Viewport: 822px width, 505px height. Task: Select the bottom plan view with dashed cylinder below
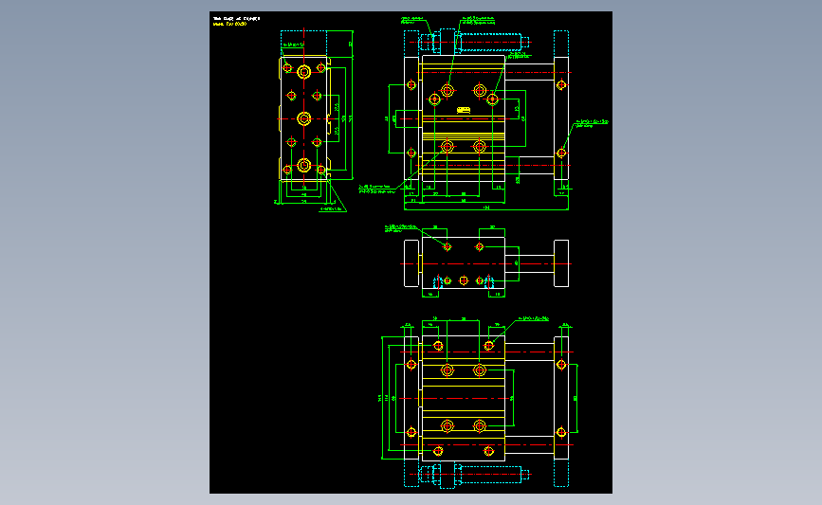(x=480, y=403)
